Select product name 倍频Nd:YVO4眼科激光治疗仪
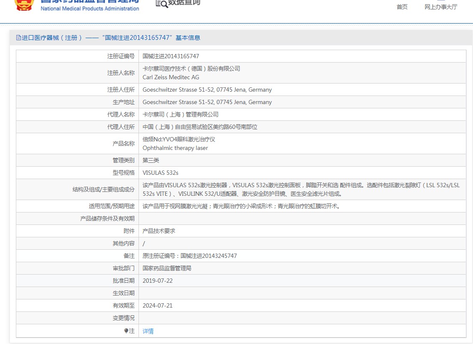473x344 pixels. point(178,139)
